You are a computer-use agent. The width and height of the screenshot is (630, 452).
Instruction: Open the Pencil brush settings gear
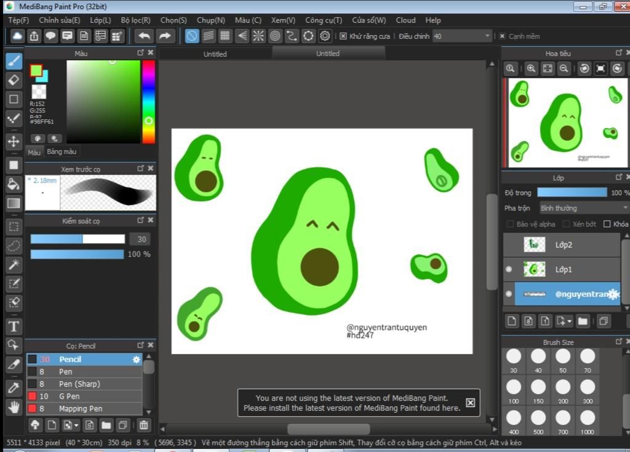tap(136, 359)
